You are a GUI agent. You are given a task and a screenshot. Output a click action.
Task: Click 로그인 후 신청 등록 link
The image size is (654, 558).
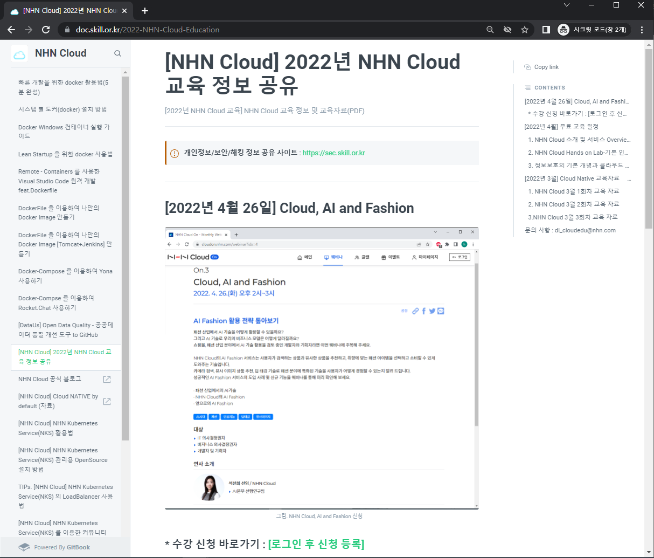point(316,544)
